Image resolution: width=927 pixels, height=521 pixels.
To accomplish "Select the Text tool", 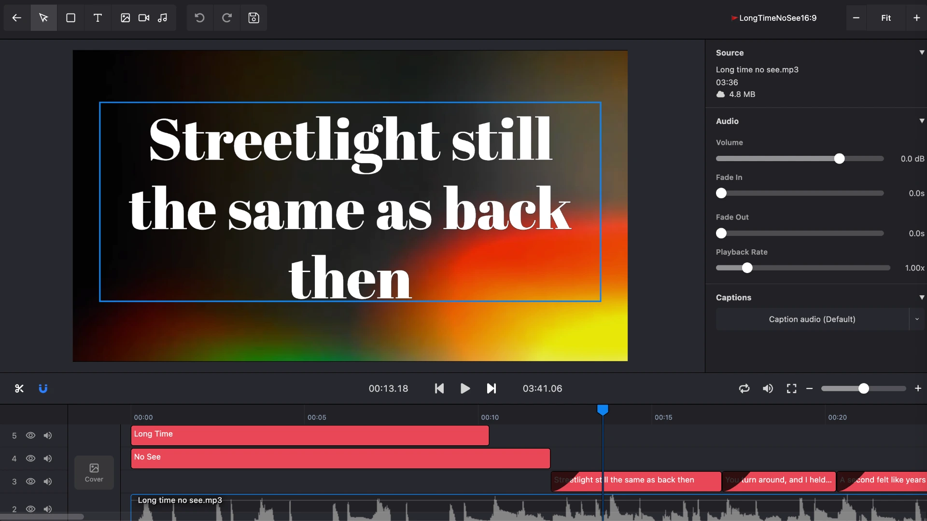I will point(98,18).
